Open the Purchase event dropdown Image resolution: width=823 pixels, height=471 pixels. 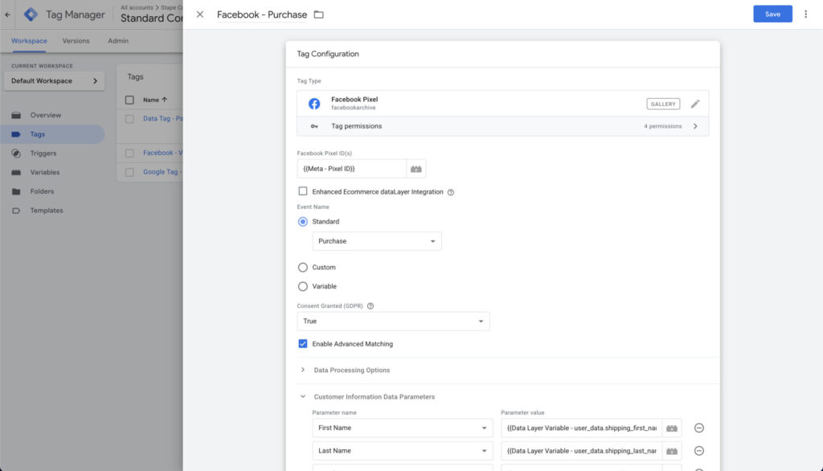coord(376,241)
